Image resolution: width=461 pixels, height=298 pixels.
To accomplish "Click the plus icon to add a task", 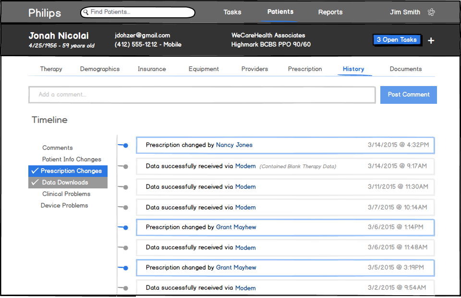I will coord(431,41).
